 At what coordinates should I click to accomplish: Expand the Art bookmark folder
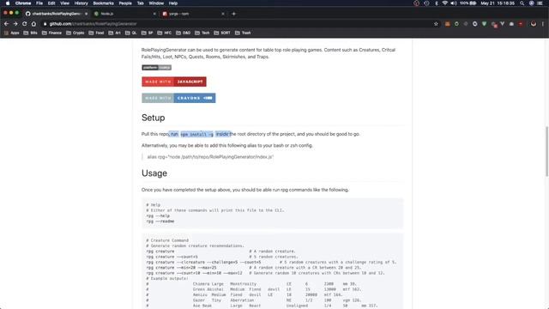click(114, 33)
